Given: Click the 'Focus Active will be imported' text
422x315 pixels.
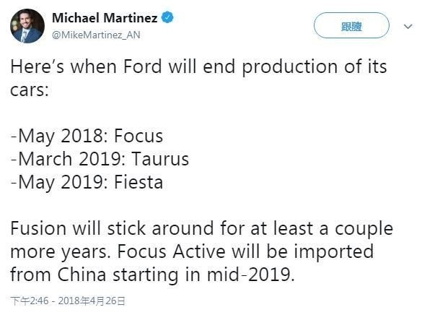Looking at the screenshot, I should coord(245,251).
